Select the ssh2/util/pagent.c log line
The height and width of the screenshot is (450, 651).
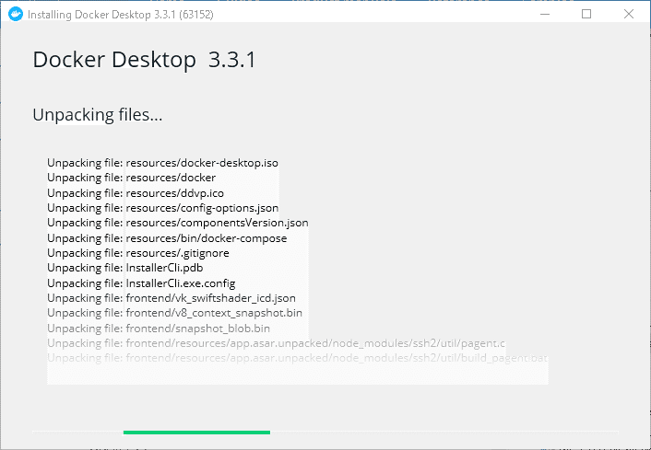tap(276, 343)
